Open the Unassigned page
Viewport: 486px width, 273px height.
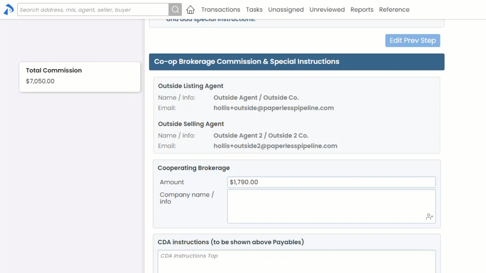point(286,10)
